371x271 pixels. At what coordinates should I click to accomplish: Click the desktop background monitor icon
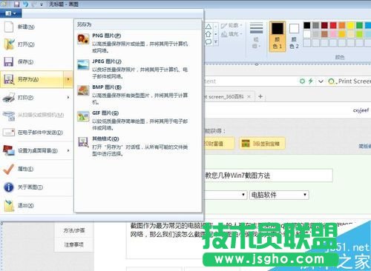click(9, 150)
